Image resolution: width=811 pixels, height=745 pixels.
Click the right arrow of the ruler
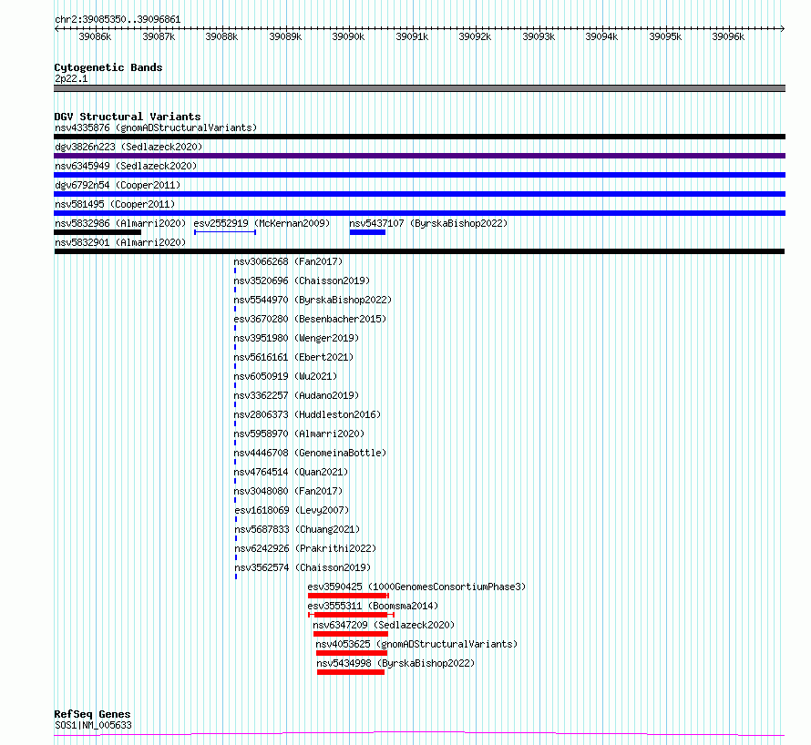click(782, 29)
